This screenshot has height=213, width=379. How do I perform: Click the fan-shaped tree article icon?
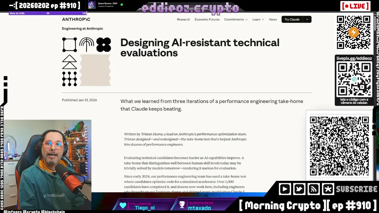tap(86, 45)
